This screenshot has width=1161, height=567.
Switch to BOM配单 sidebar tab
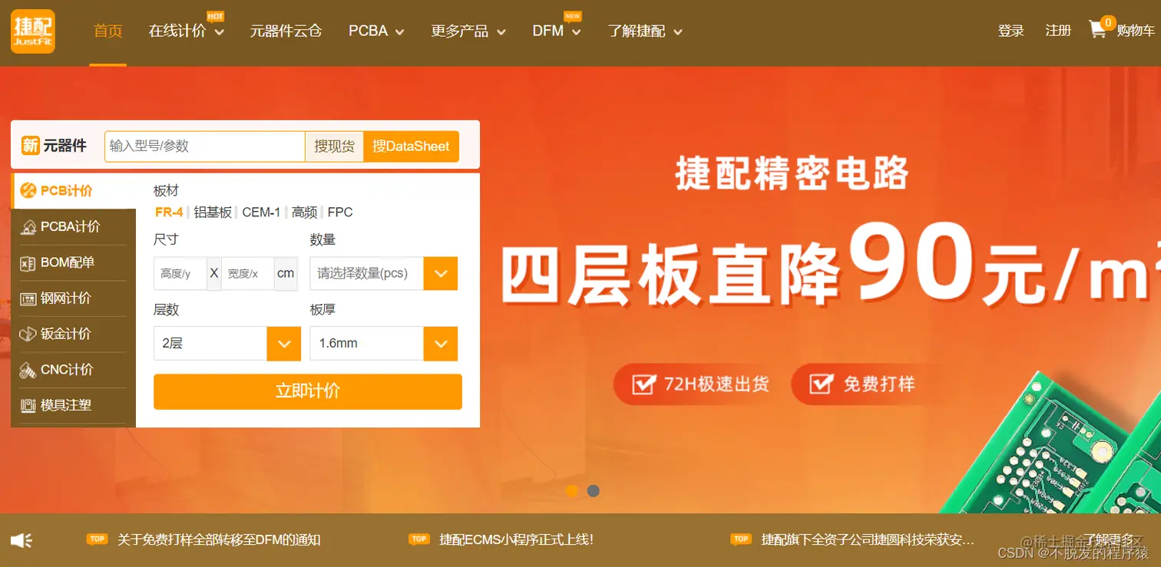[73, 263]
